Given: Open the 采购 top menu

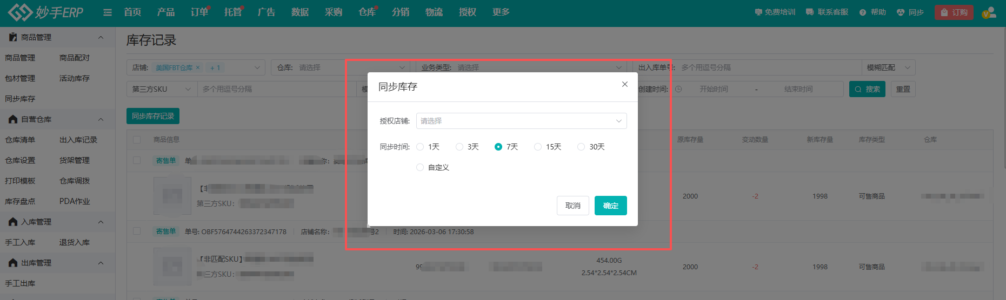Looking at the screenshot, I should tap(333, 12).
